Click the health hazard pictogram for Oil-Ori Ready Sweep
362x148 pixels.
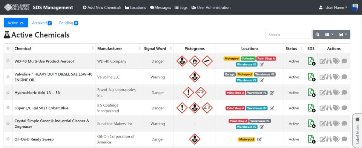195,139
